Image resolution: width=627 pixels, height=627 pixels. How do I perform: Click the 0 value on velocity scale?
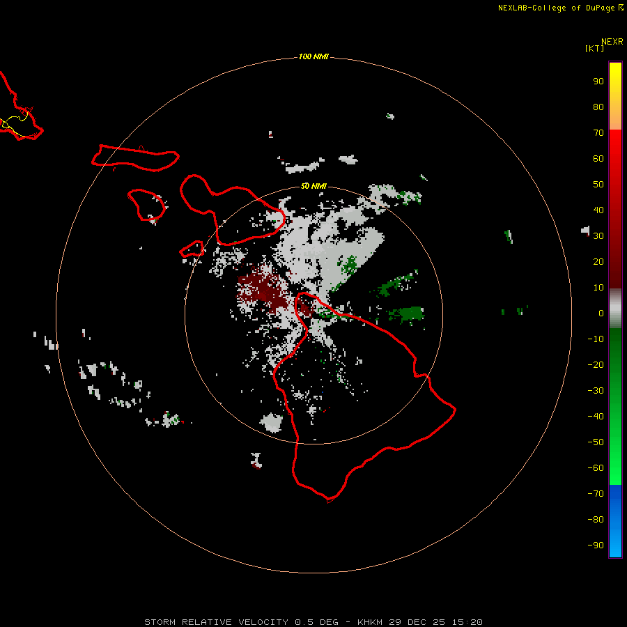click(601, 313)
